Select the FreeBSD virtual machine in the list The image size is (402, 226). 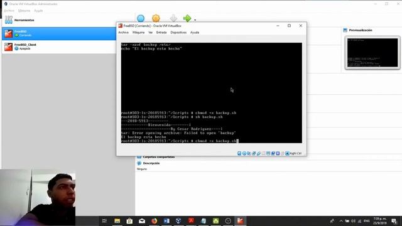(58, 33)
